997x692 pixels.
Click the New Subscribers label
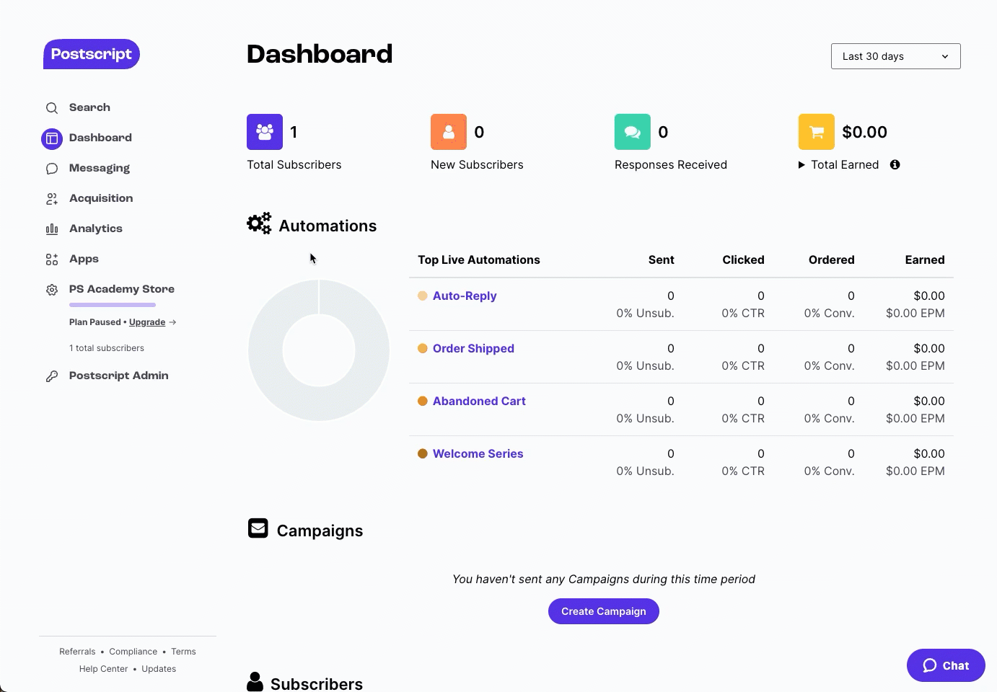pos(477,164)
